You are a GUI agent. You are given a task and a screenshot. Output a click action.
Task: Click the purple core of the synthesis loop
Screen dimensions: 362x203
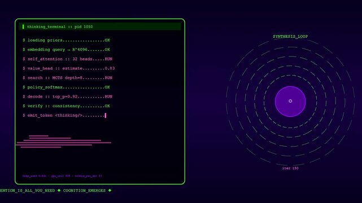[290, 101]
